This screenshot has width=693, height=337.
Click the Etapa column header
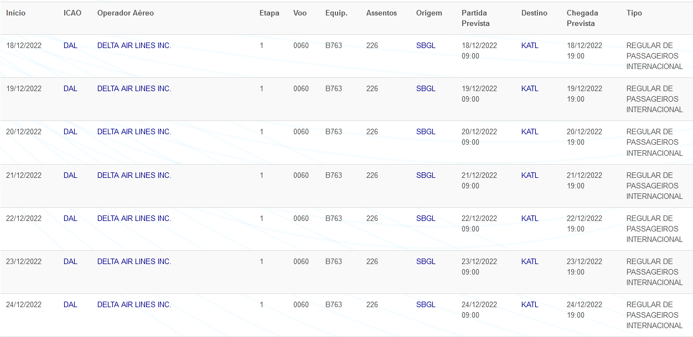coord(270,13)
